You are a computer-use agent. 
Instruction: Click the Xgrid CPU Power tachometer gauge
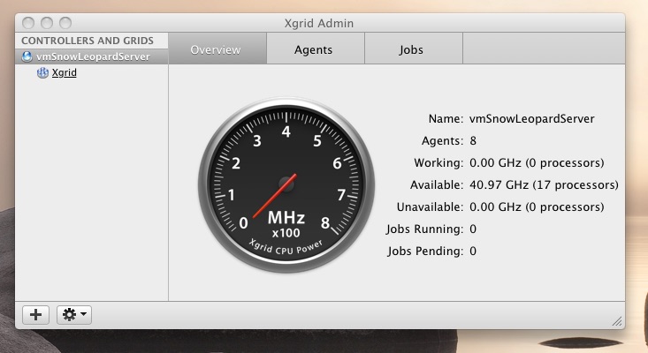click(286, 184)
